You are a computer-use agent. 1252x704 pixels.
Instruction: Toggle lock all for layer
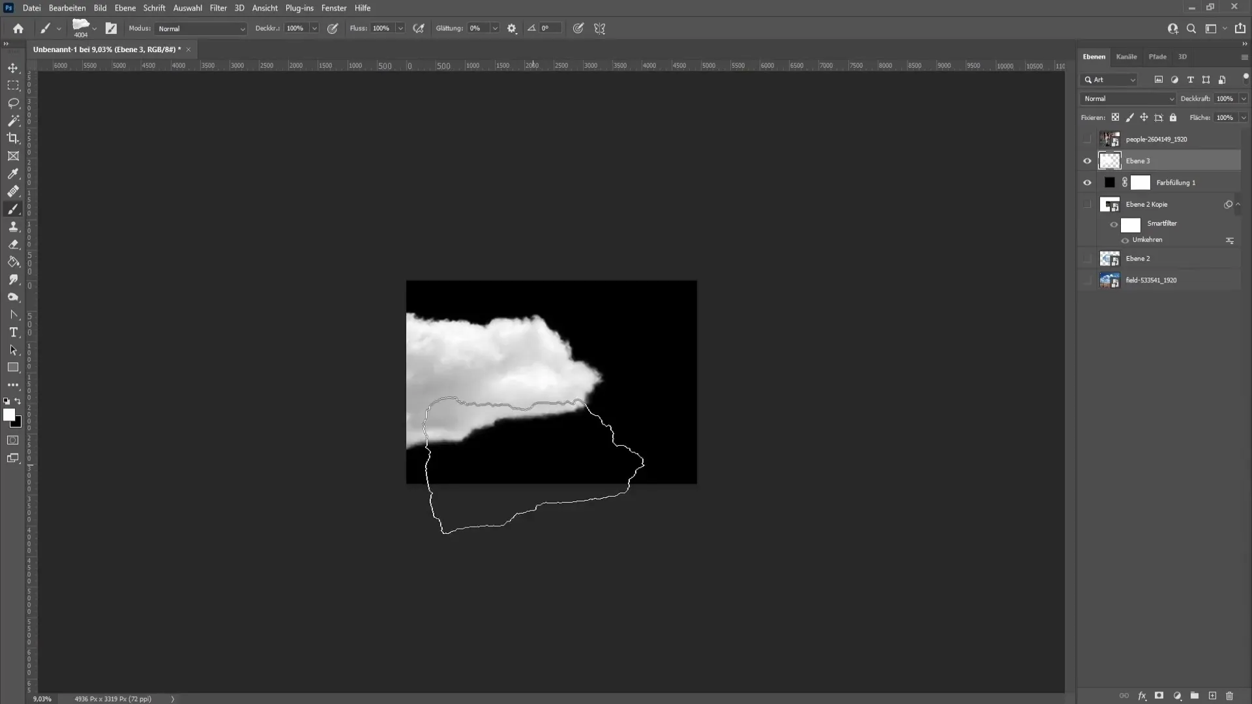coord(1173,117)
